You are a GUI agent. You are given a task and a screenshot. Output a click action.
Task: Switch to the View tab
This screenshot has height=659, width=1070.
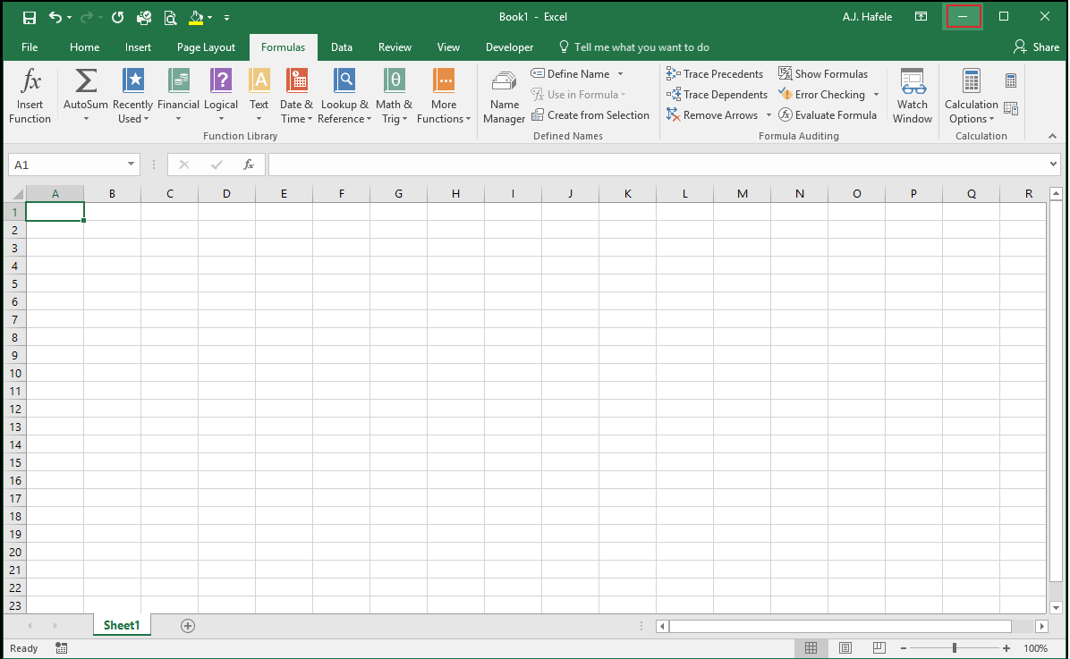pos(448,47)
